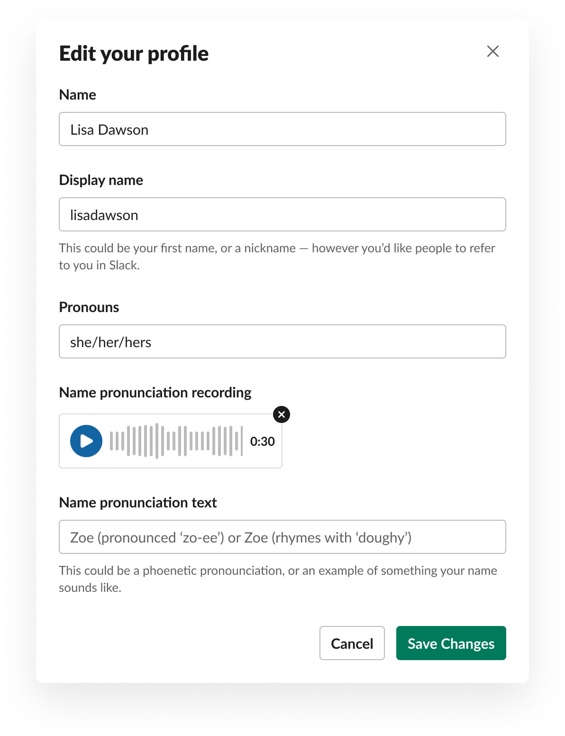This screenshot has width=565, height=736.
Task: Close the Edit your profile dialog
Action: (x=493, y=51)
